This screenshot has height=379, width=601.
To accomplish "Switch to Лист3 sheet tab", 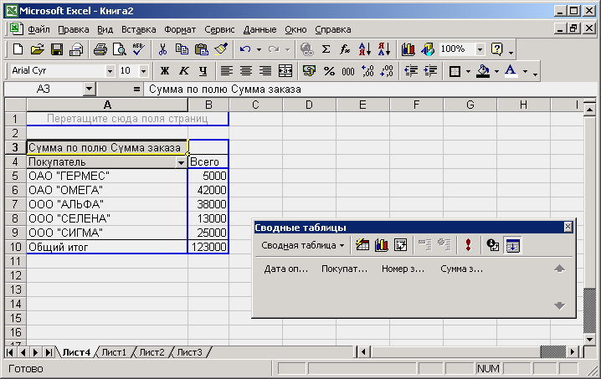I will click(189, 351).
